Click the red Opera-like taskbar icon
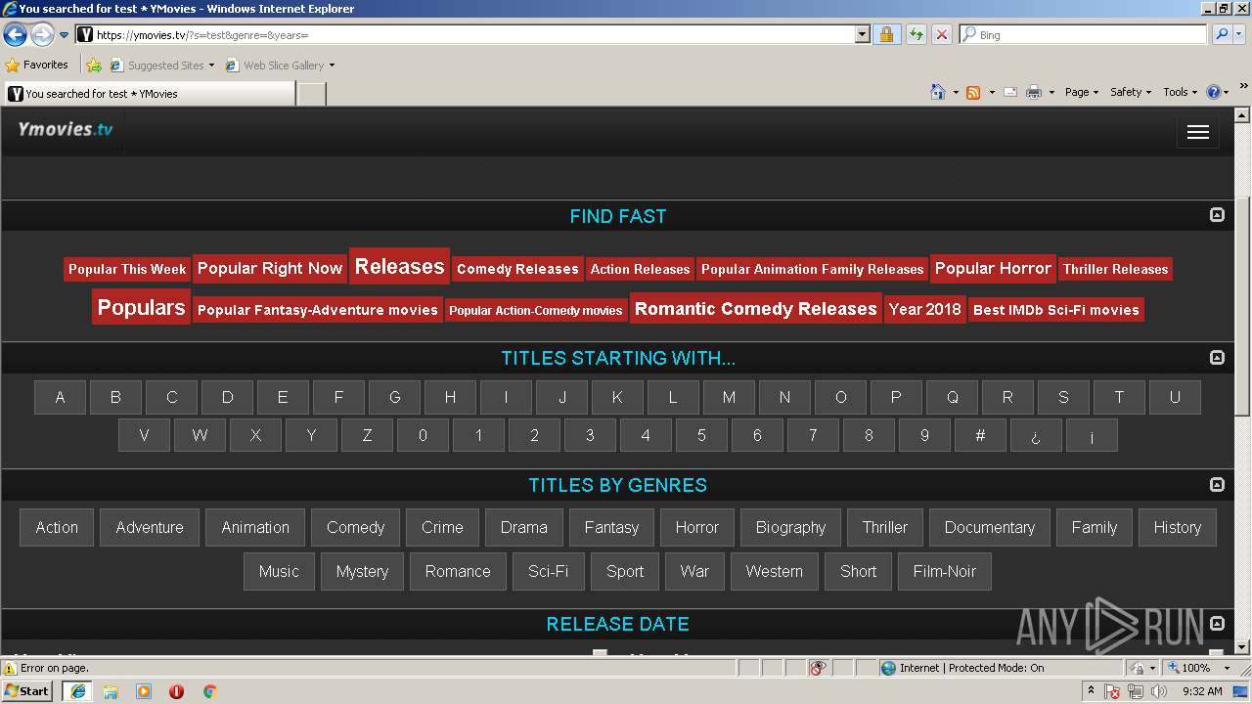Viewport: 1252px width, 704px height. click(x=177, y=691)
